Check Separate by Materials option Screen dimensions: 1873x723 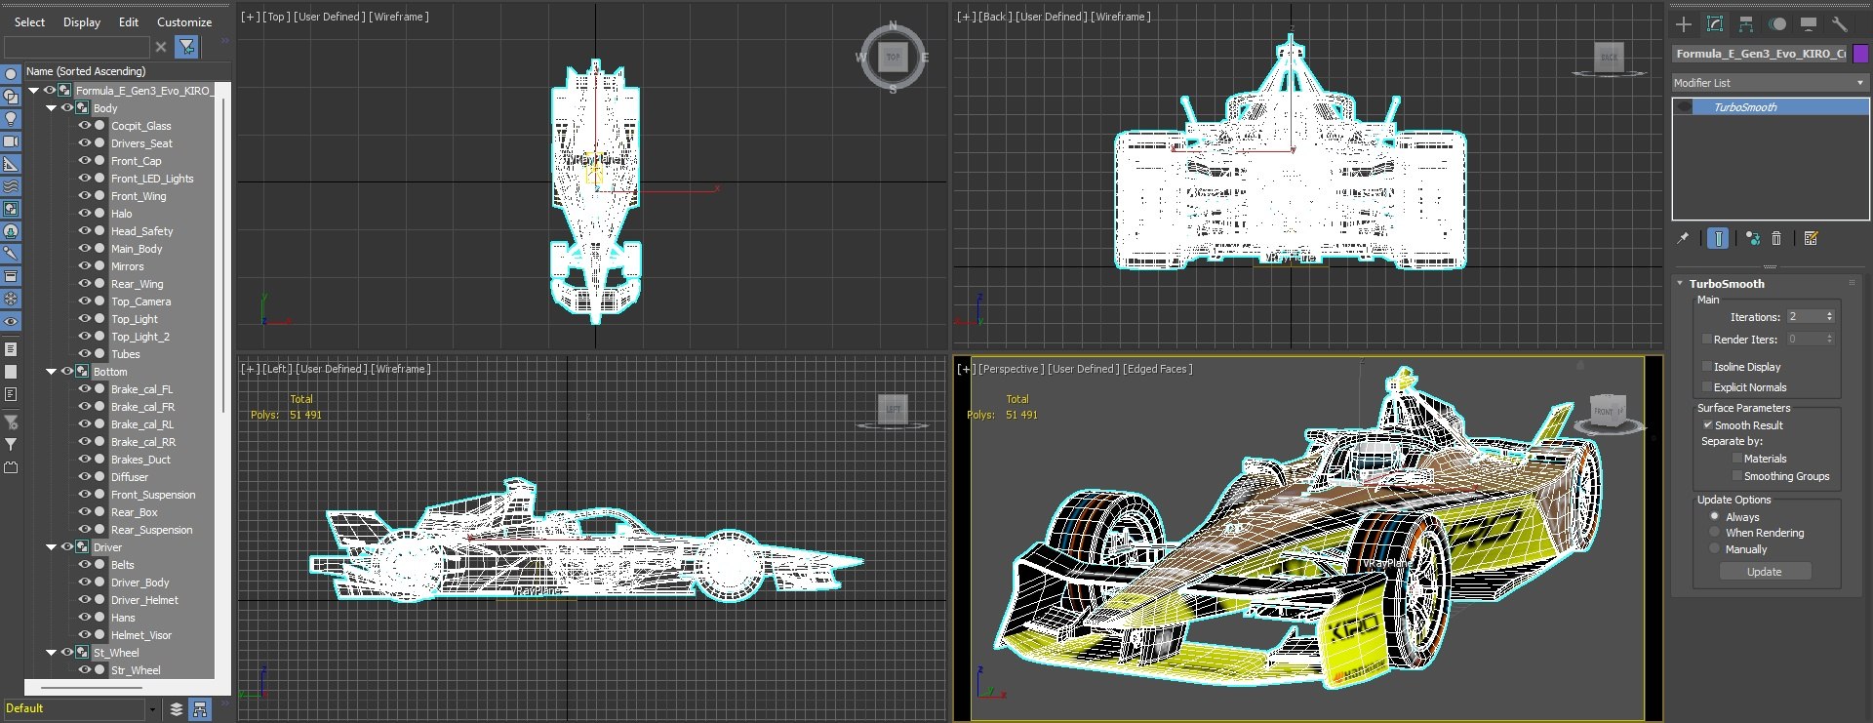coord(1737,459)
